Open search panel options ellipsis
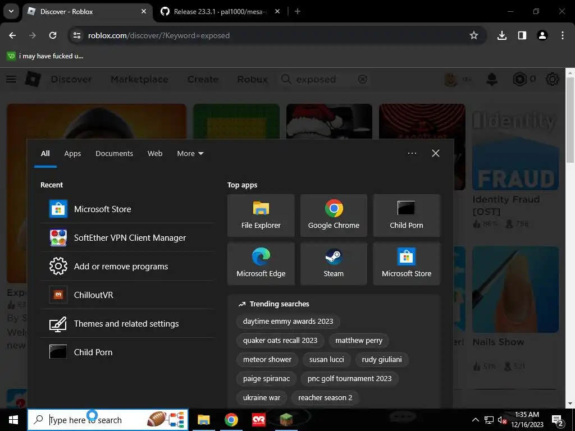This screenshot has width=575, height=431. pos(412,153)
